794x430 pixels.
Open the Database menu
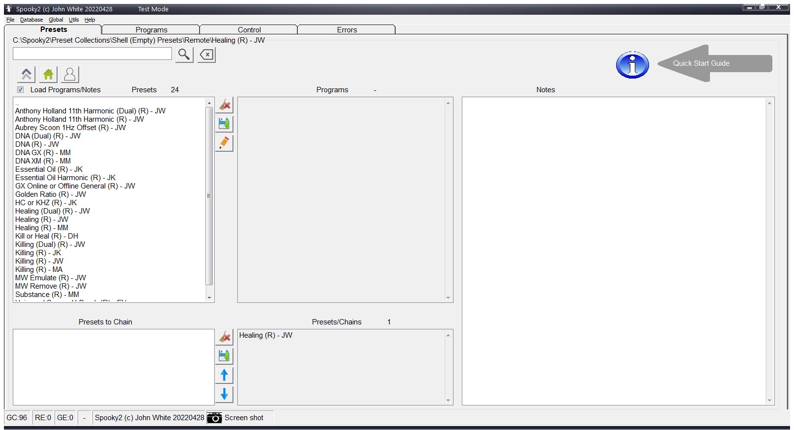pos(31,20)
